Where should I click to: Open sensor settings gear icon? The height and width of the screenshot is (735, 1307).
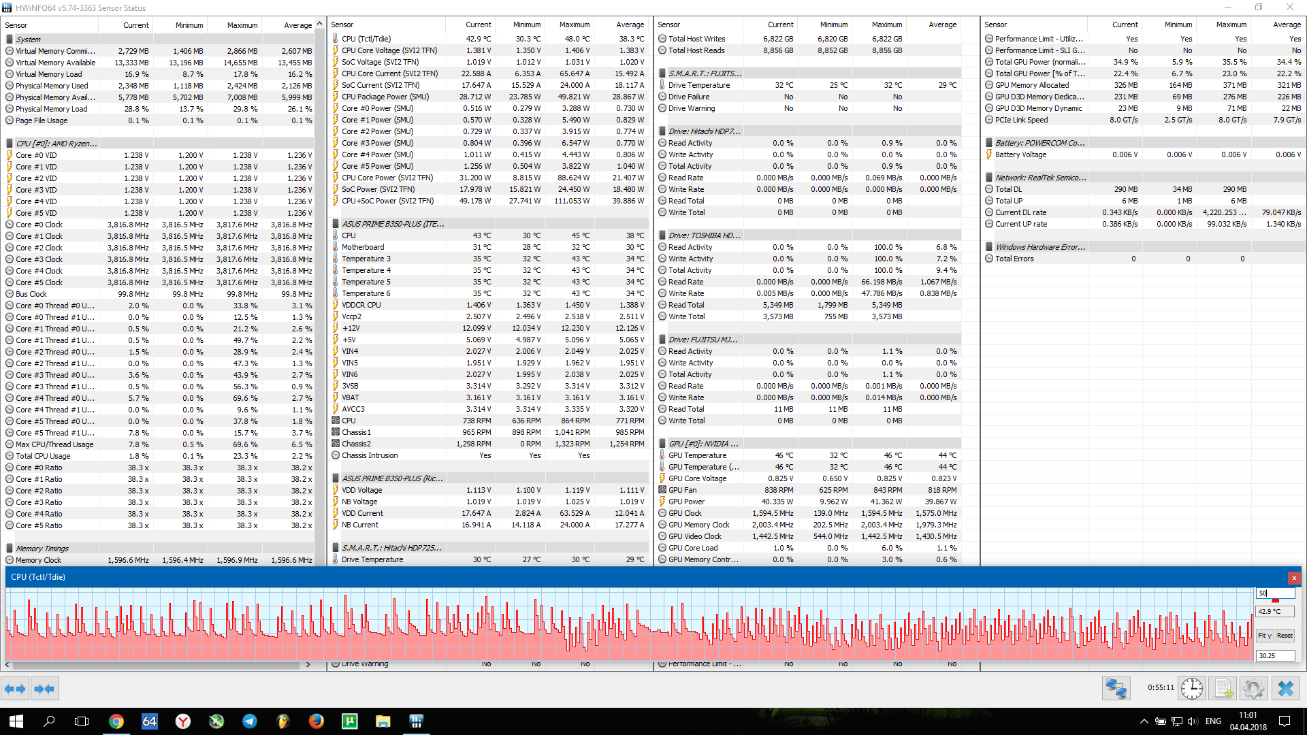coord(1254,689)
